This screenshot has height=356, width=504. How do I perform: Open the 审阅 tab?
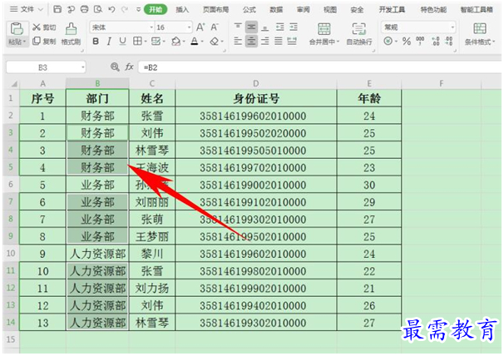click(303, 10)
